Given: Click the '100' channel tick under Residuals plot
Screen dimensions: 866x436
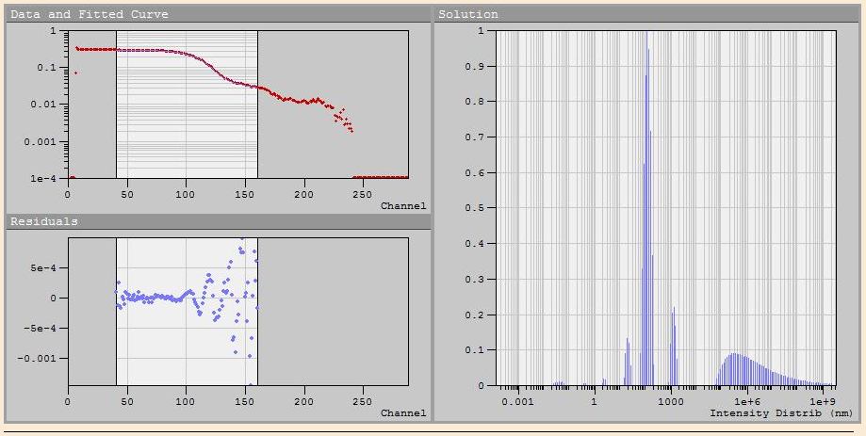Looking at the screenshot, I should 186,401.
